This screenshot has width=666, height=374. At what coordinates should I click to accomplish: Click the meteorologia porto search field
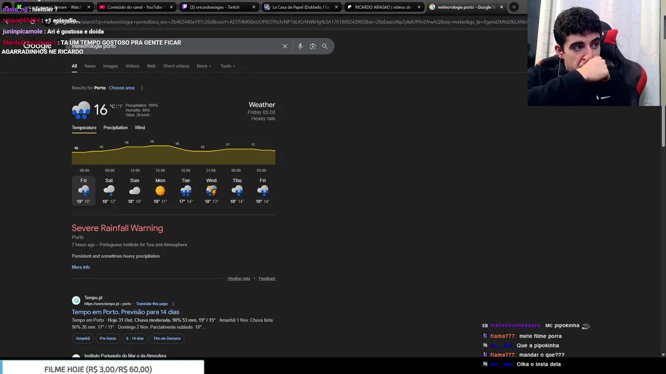tap(174, 46)
